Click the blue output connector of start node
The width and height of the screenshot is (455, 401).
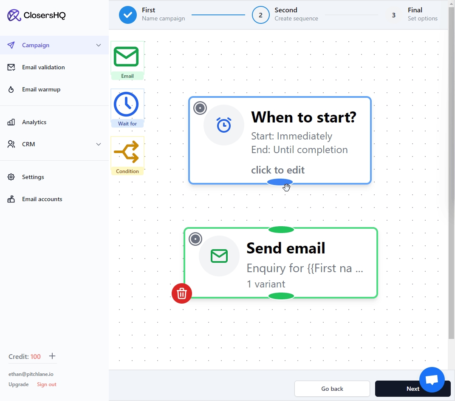coord(280,182)
